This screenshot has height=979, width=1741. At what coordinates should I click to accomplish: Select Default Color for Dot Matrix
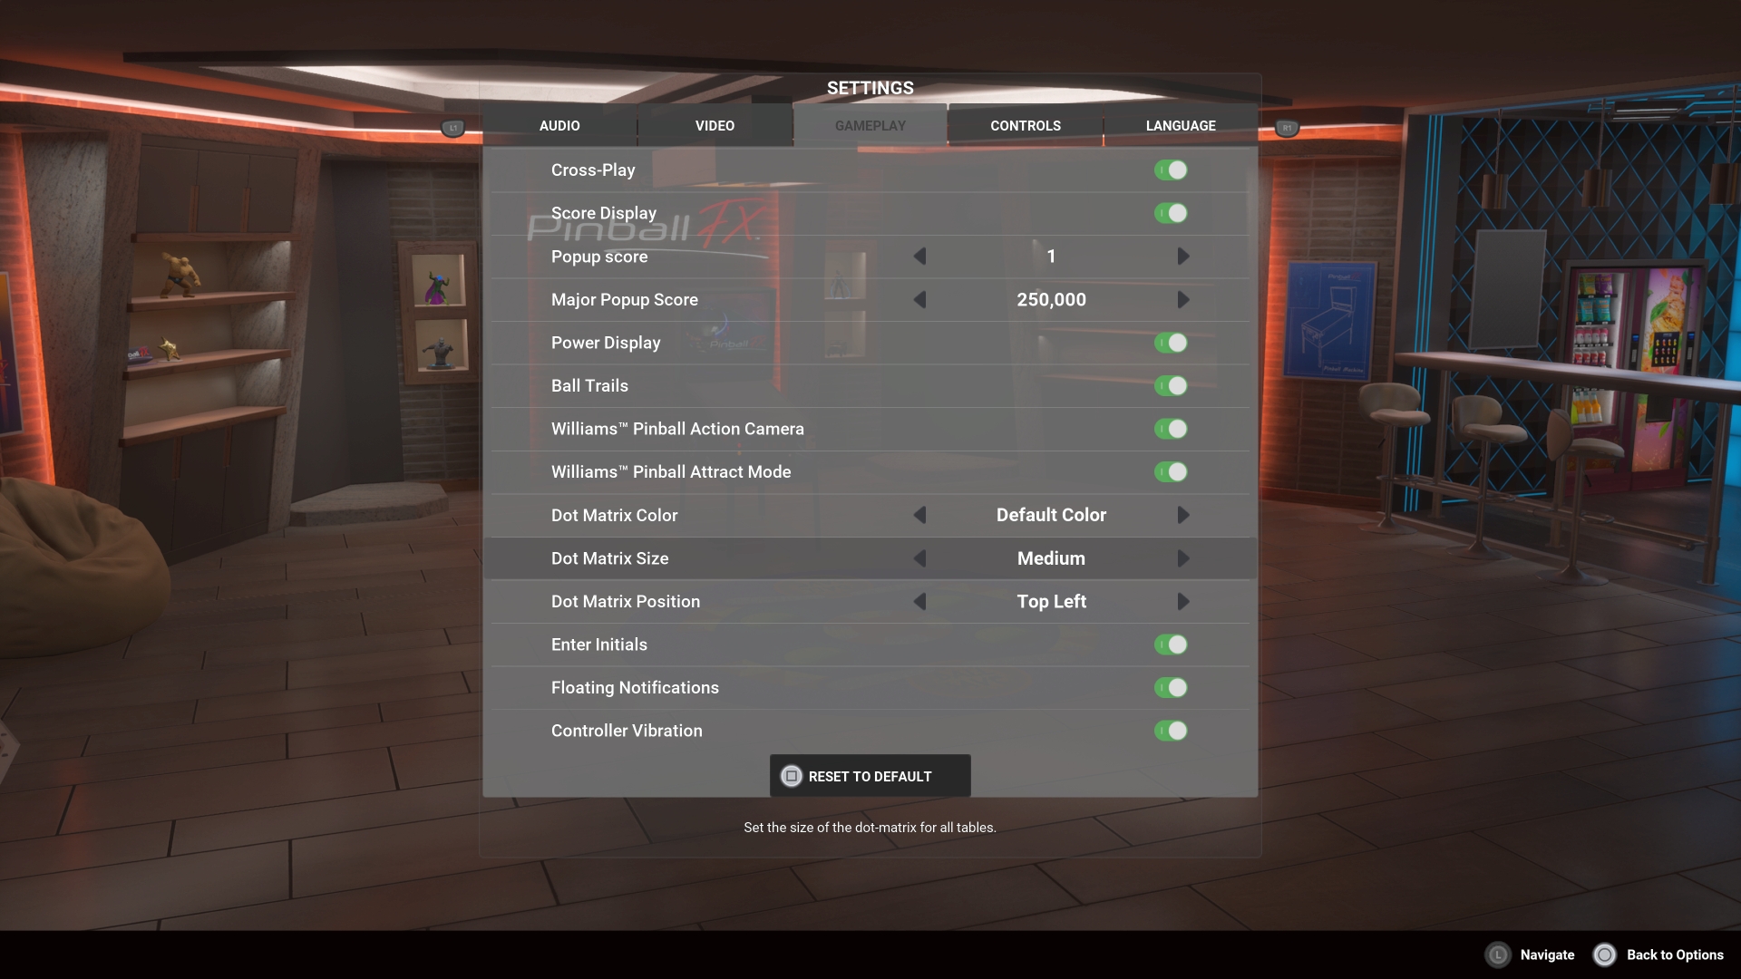click(1051, 515)
